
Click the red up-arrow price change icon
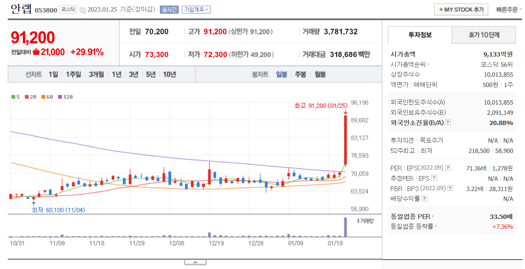coord(36,52)
